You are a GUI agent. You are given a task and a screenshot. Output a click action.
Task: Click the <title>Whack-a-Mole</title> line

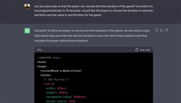[x=61, y=71]
